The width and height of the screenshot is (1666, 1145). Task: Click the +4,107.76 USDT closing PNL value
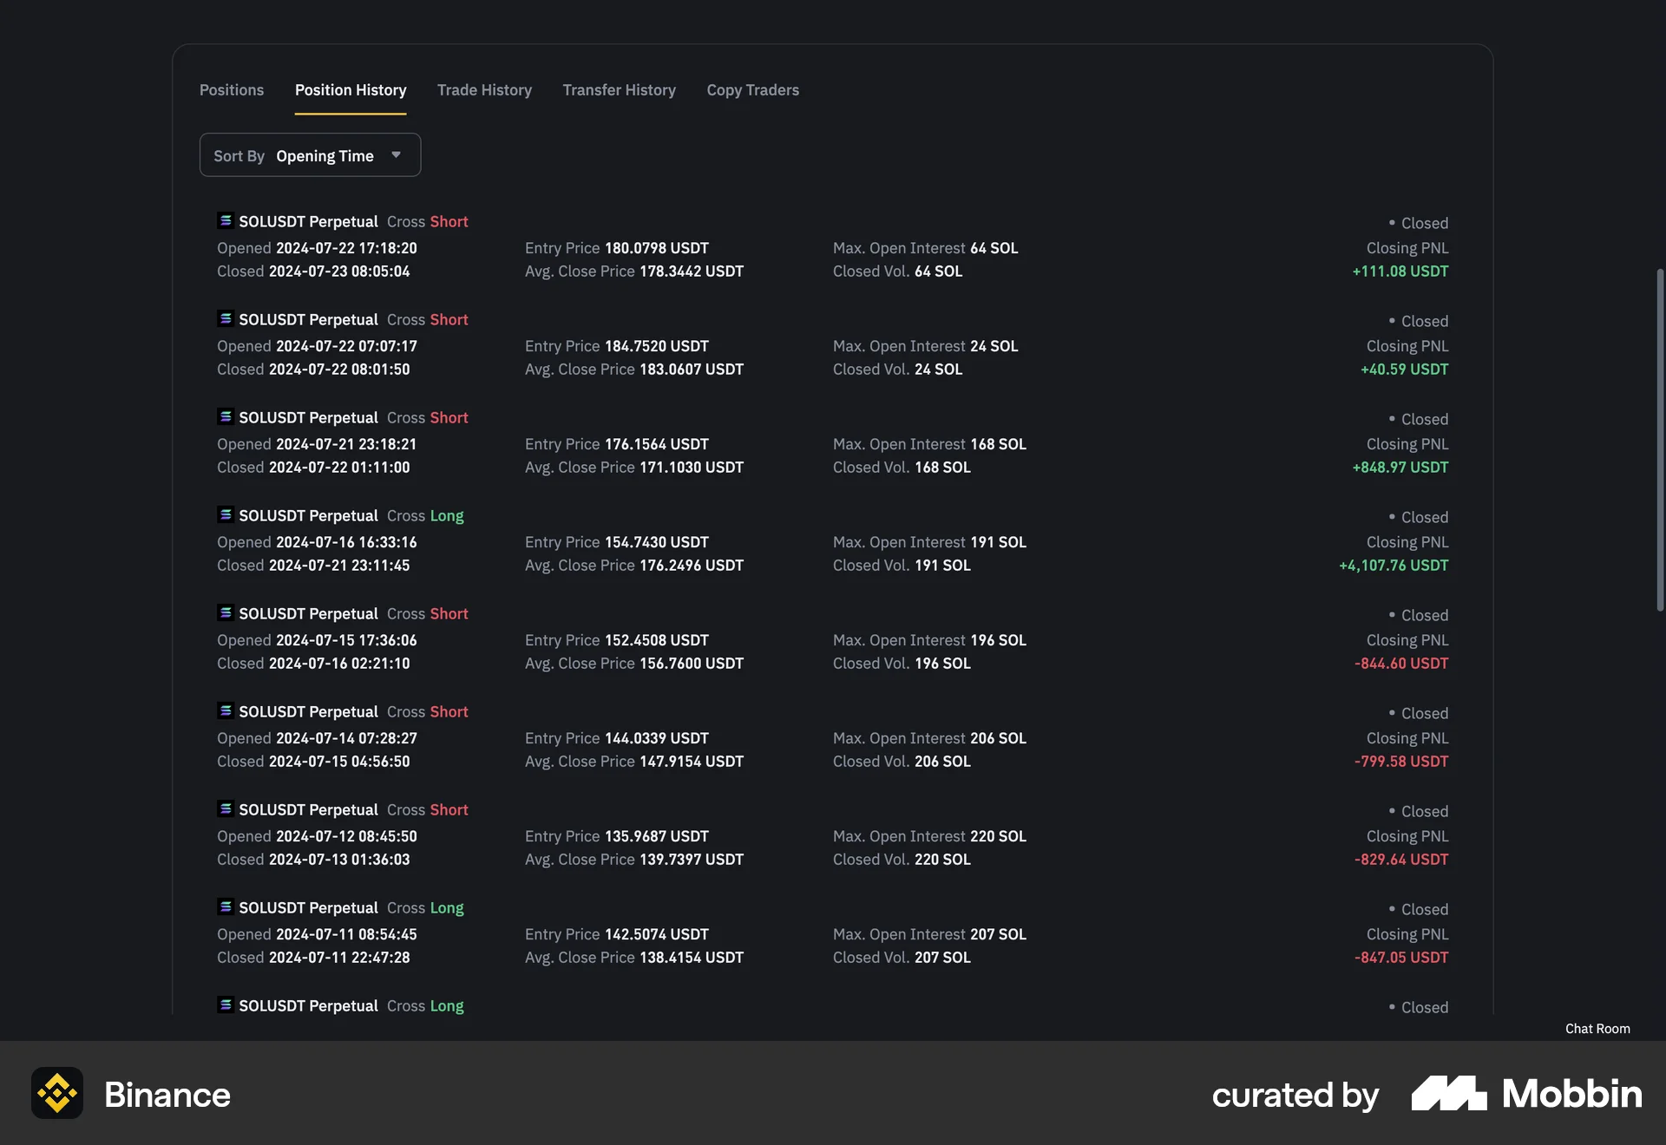tap(1392, 565)
